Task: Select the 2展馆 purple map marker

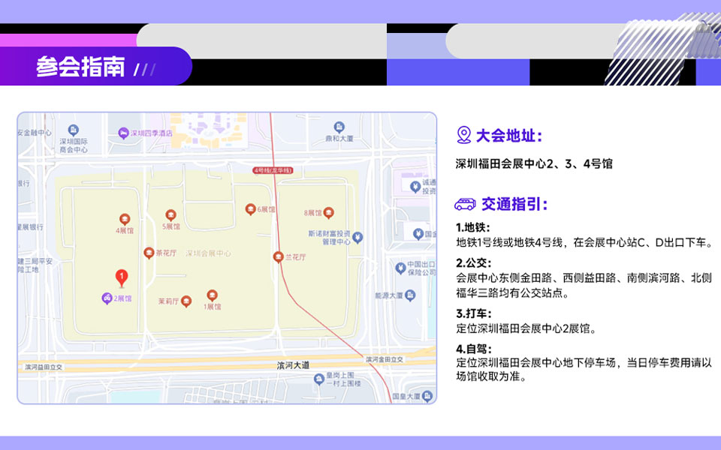Action: click(x=107, y=298)
